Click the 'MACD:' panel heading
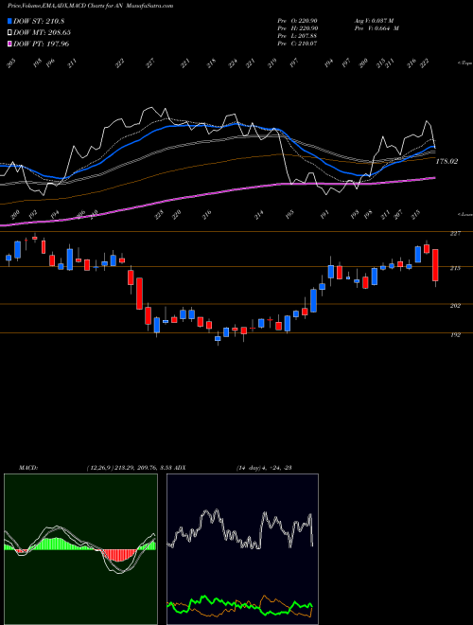 [27, 468]
